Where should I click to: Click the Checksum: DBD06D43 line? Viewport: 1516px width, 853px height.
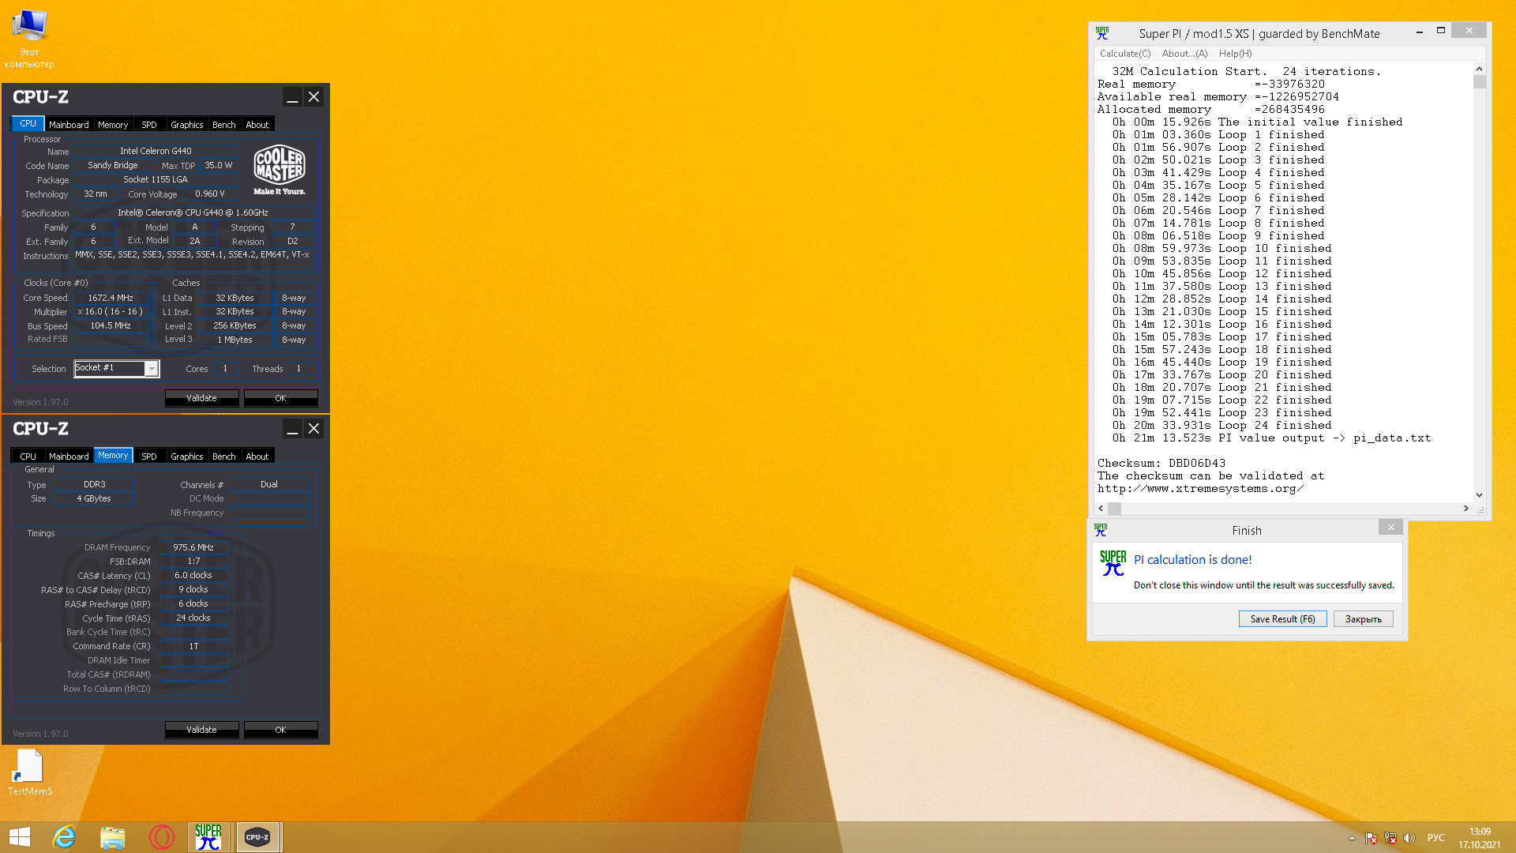(1161, 464)
